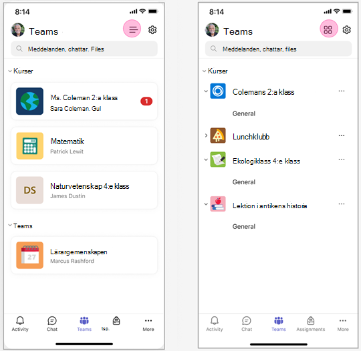361x351 pixels.
Task: Focus search field reading 'Meddelanden, chattar. Files' in left phone
Action: (84, 49)
